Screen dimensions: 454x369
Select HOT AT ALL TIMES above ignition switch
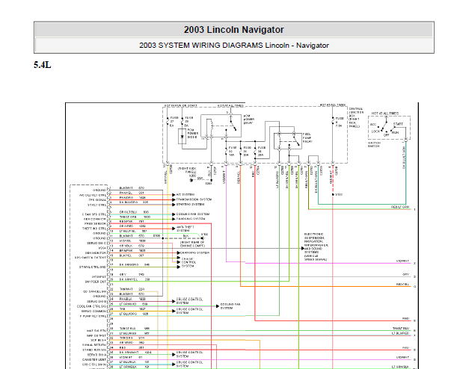click(x=385, y=114)
